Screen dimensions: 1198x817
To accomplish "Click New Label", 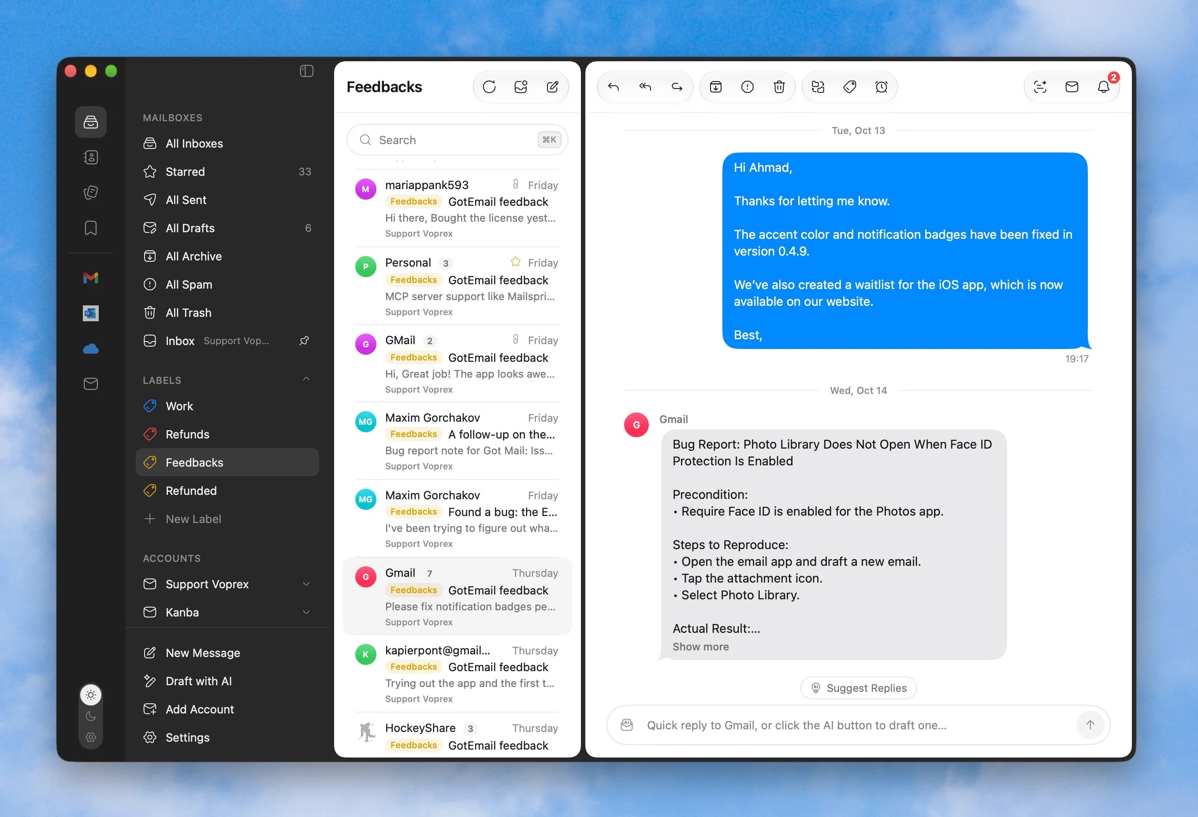I will click(227, 519).
